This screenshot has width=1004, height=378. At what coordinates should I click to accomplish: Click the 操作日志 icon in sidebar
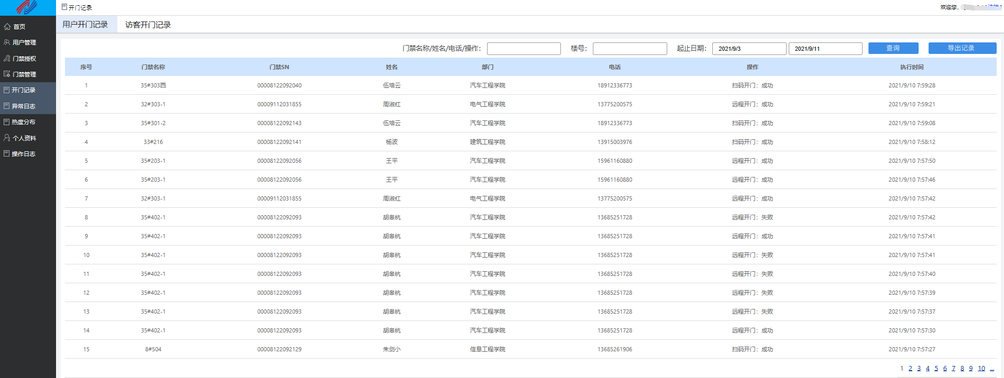pyautogui.click(x=7, y=154)
